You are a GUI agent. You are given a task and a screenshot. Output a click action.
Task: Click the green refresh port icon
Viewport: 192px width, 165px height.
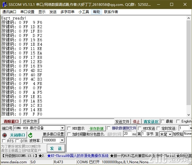[30, 135]
